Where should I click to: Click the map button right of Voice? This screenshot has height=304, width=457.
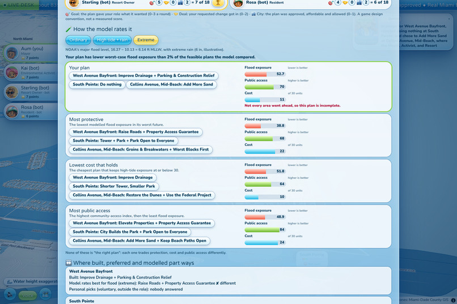45,294
